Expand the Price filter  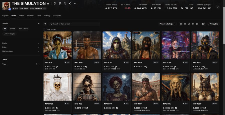21,47
